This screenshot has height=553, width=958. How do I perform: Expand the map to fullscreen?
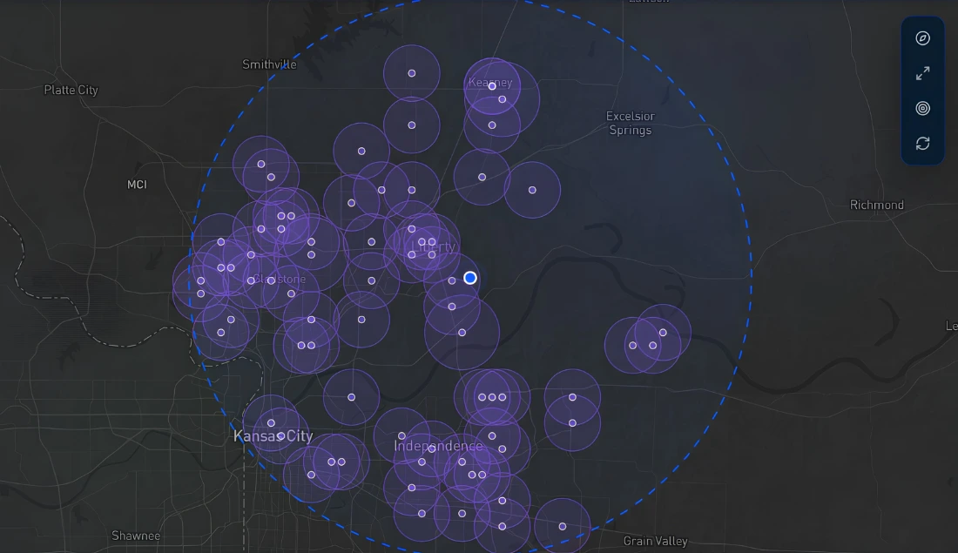(x=922, y=73)
